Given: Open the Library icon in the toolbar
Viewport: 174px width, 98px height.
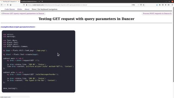Looking at the screenshot, I should tap(160, 5).
